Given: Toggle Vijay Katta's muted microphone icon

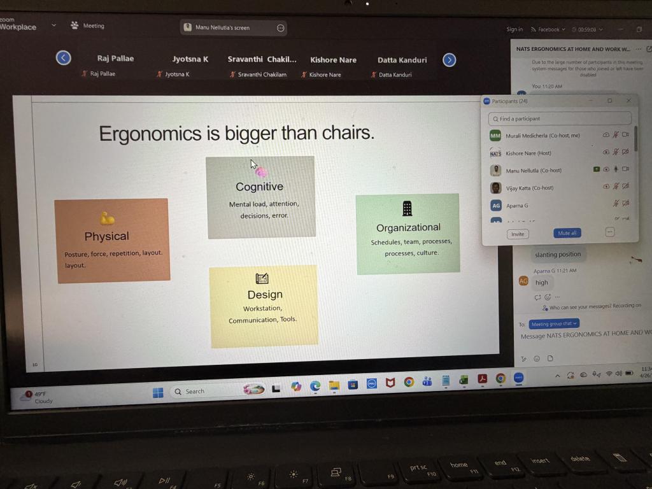Looking at the screenshot, I should [616, 186].
